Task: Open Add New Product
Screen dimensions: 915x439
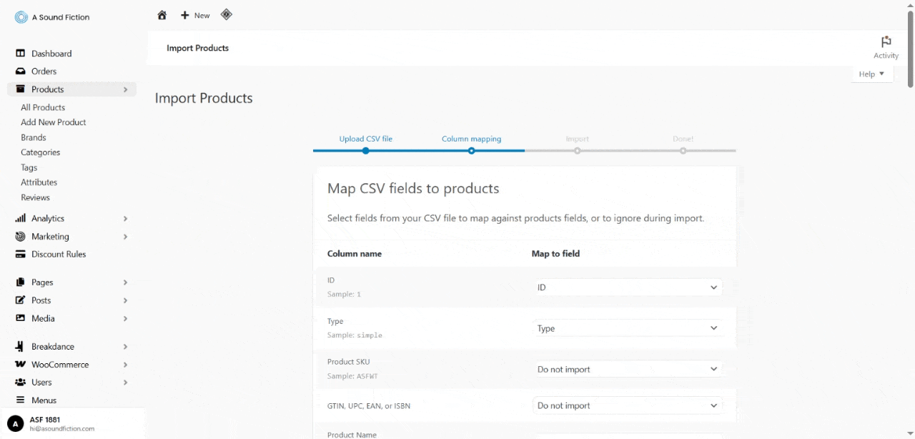Action: 52,122
